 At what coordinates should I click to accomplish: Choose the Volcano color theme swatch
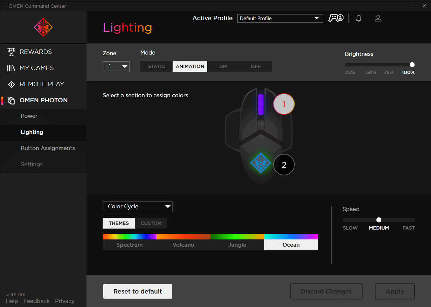[183, 242]
